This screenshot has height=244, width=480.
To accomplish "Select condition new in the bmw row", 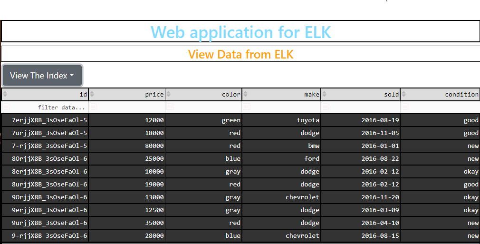I will (440, 146).
